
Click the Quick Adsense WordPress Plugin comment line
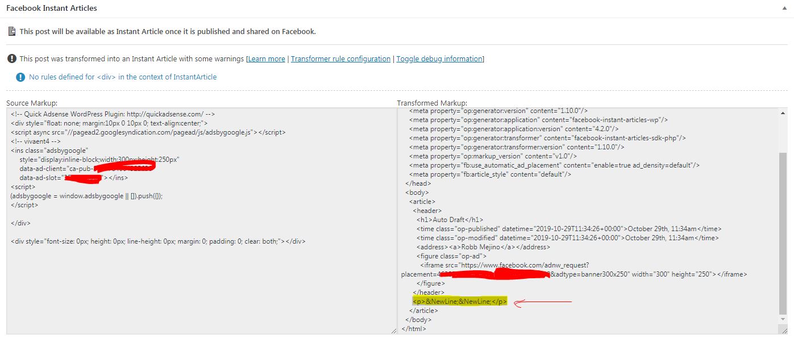[113, 114]
